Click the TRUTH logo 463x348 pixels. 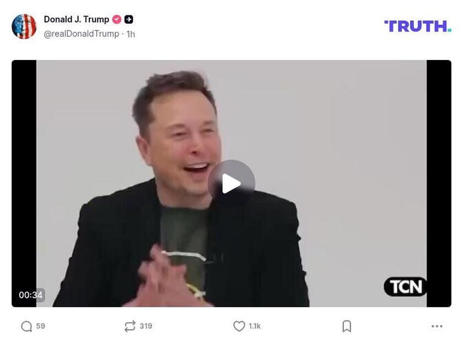[418, 26]
